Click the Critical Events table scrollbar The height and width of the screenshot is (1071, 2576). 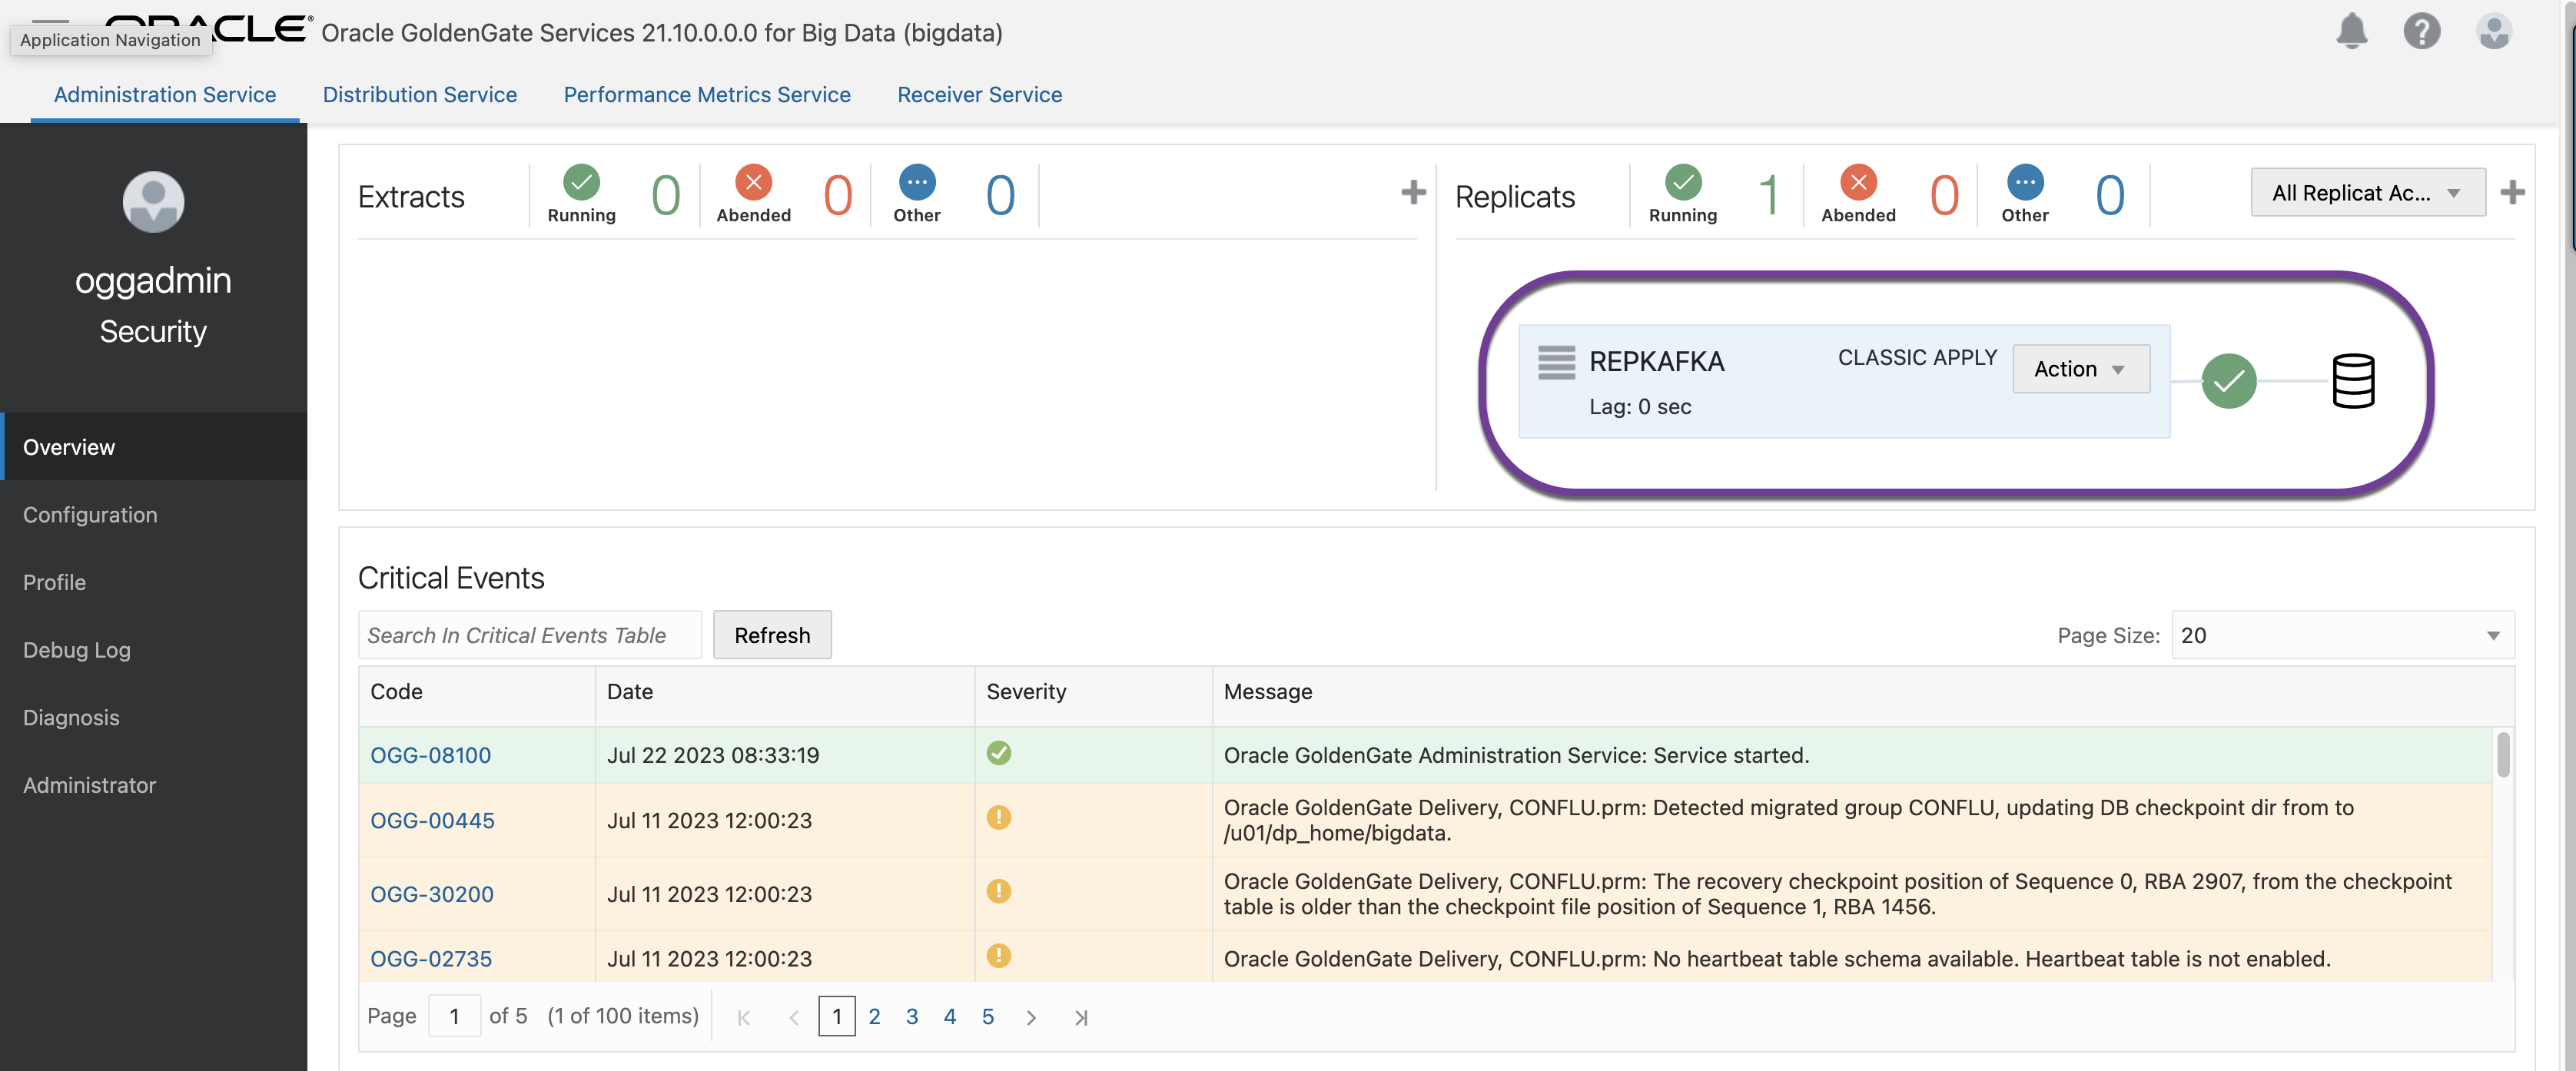point(2502,756)
